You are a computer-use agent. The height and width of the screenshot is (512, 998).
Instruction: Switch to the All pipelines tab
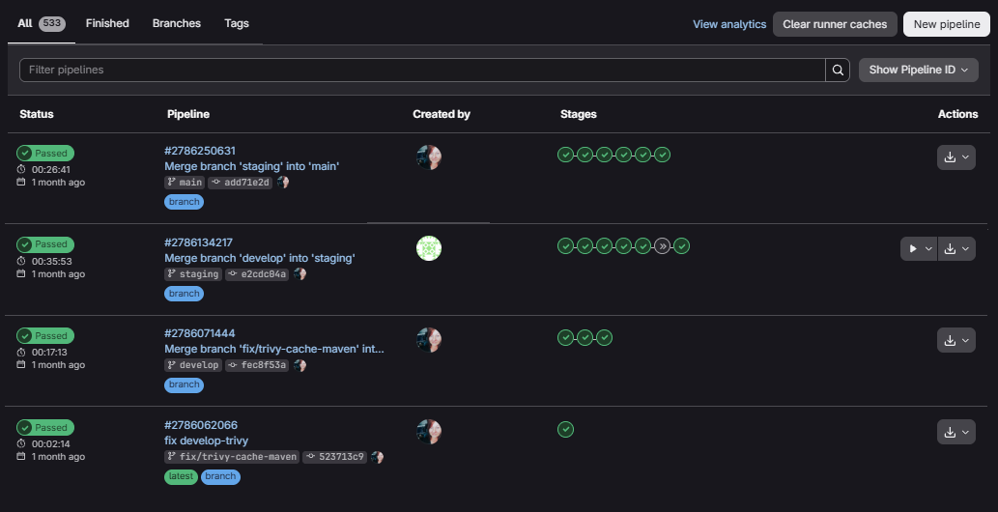[x=42, y=23]
